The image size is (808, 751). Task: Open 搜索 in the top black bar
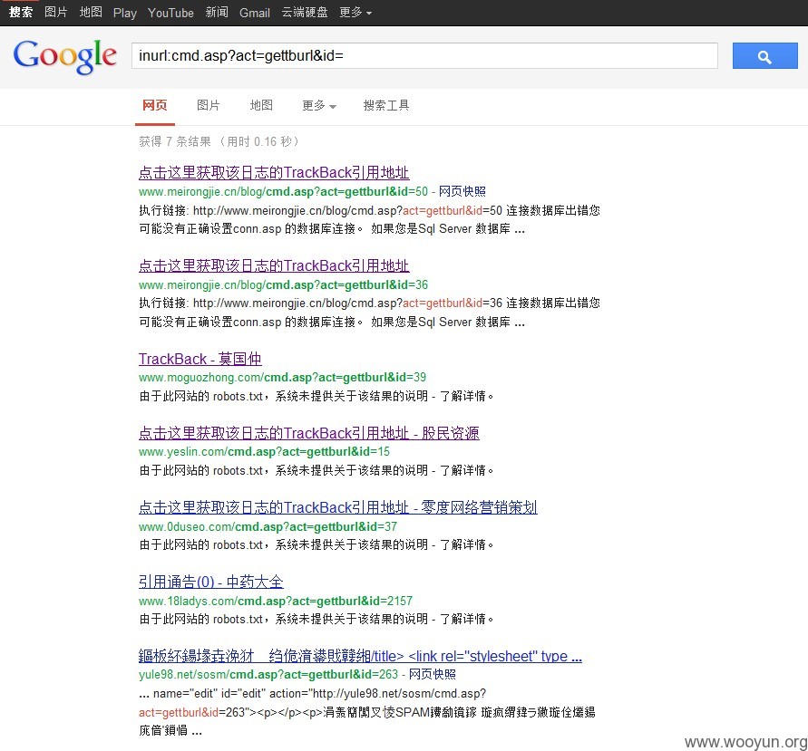click(21, 13)
